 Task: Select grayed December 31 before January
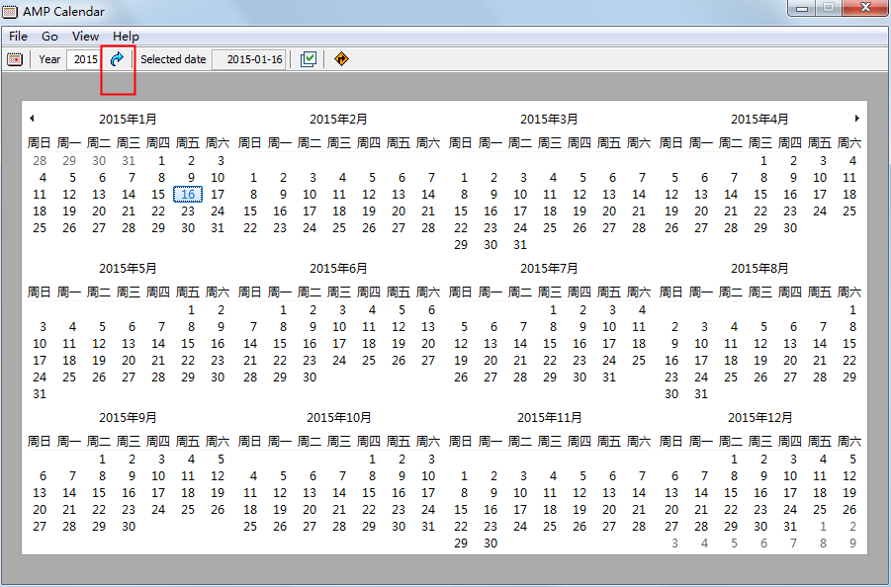point(129,161)
